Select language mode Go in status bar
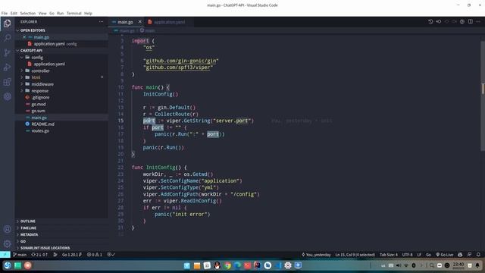Viewport: 485px width, 273px height. (428, 255)
